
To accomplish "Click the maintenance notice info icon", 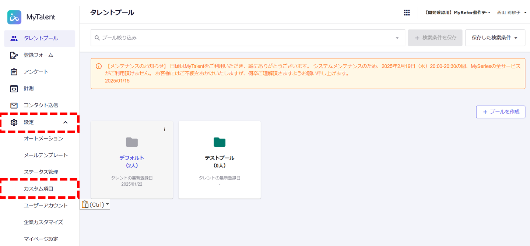I will [99, 67].
